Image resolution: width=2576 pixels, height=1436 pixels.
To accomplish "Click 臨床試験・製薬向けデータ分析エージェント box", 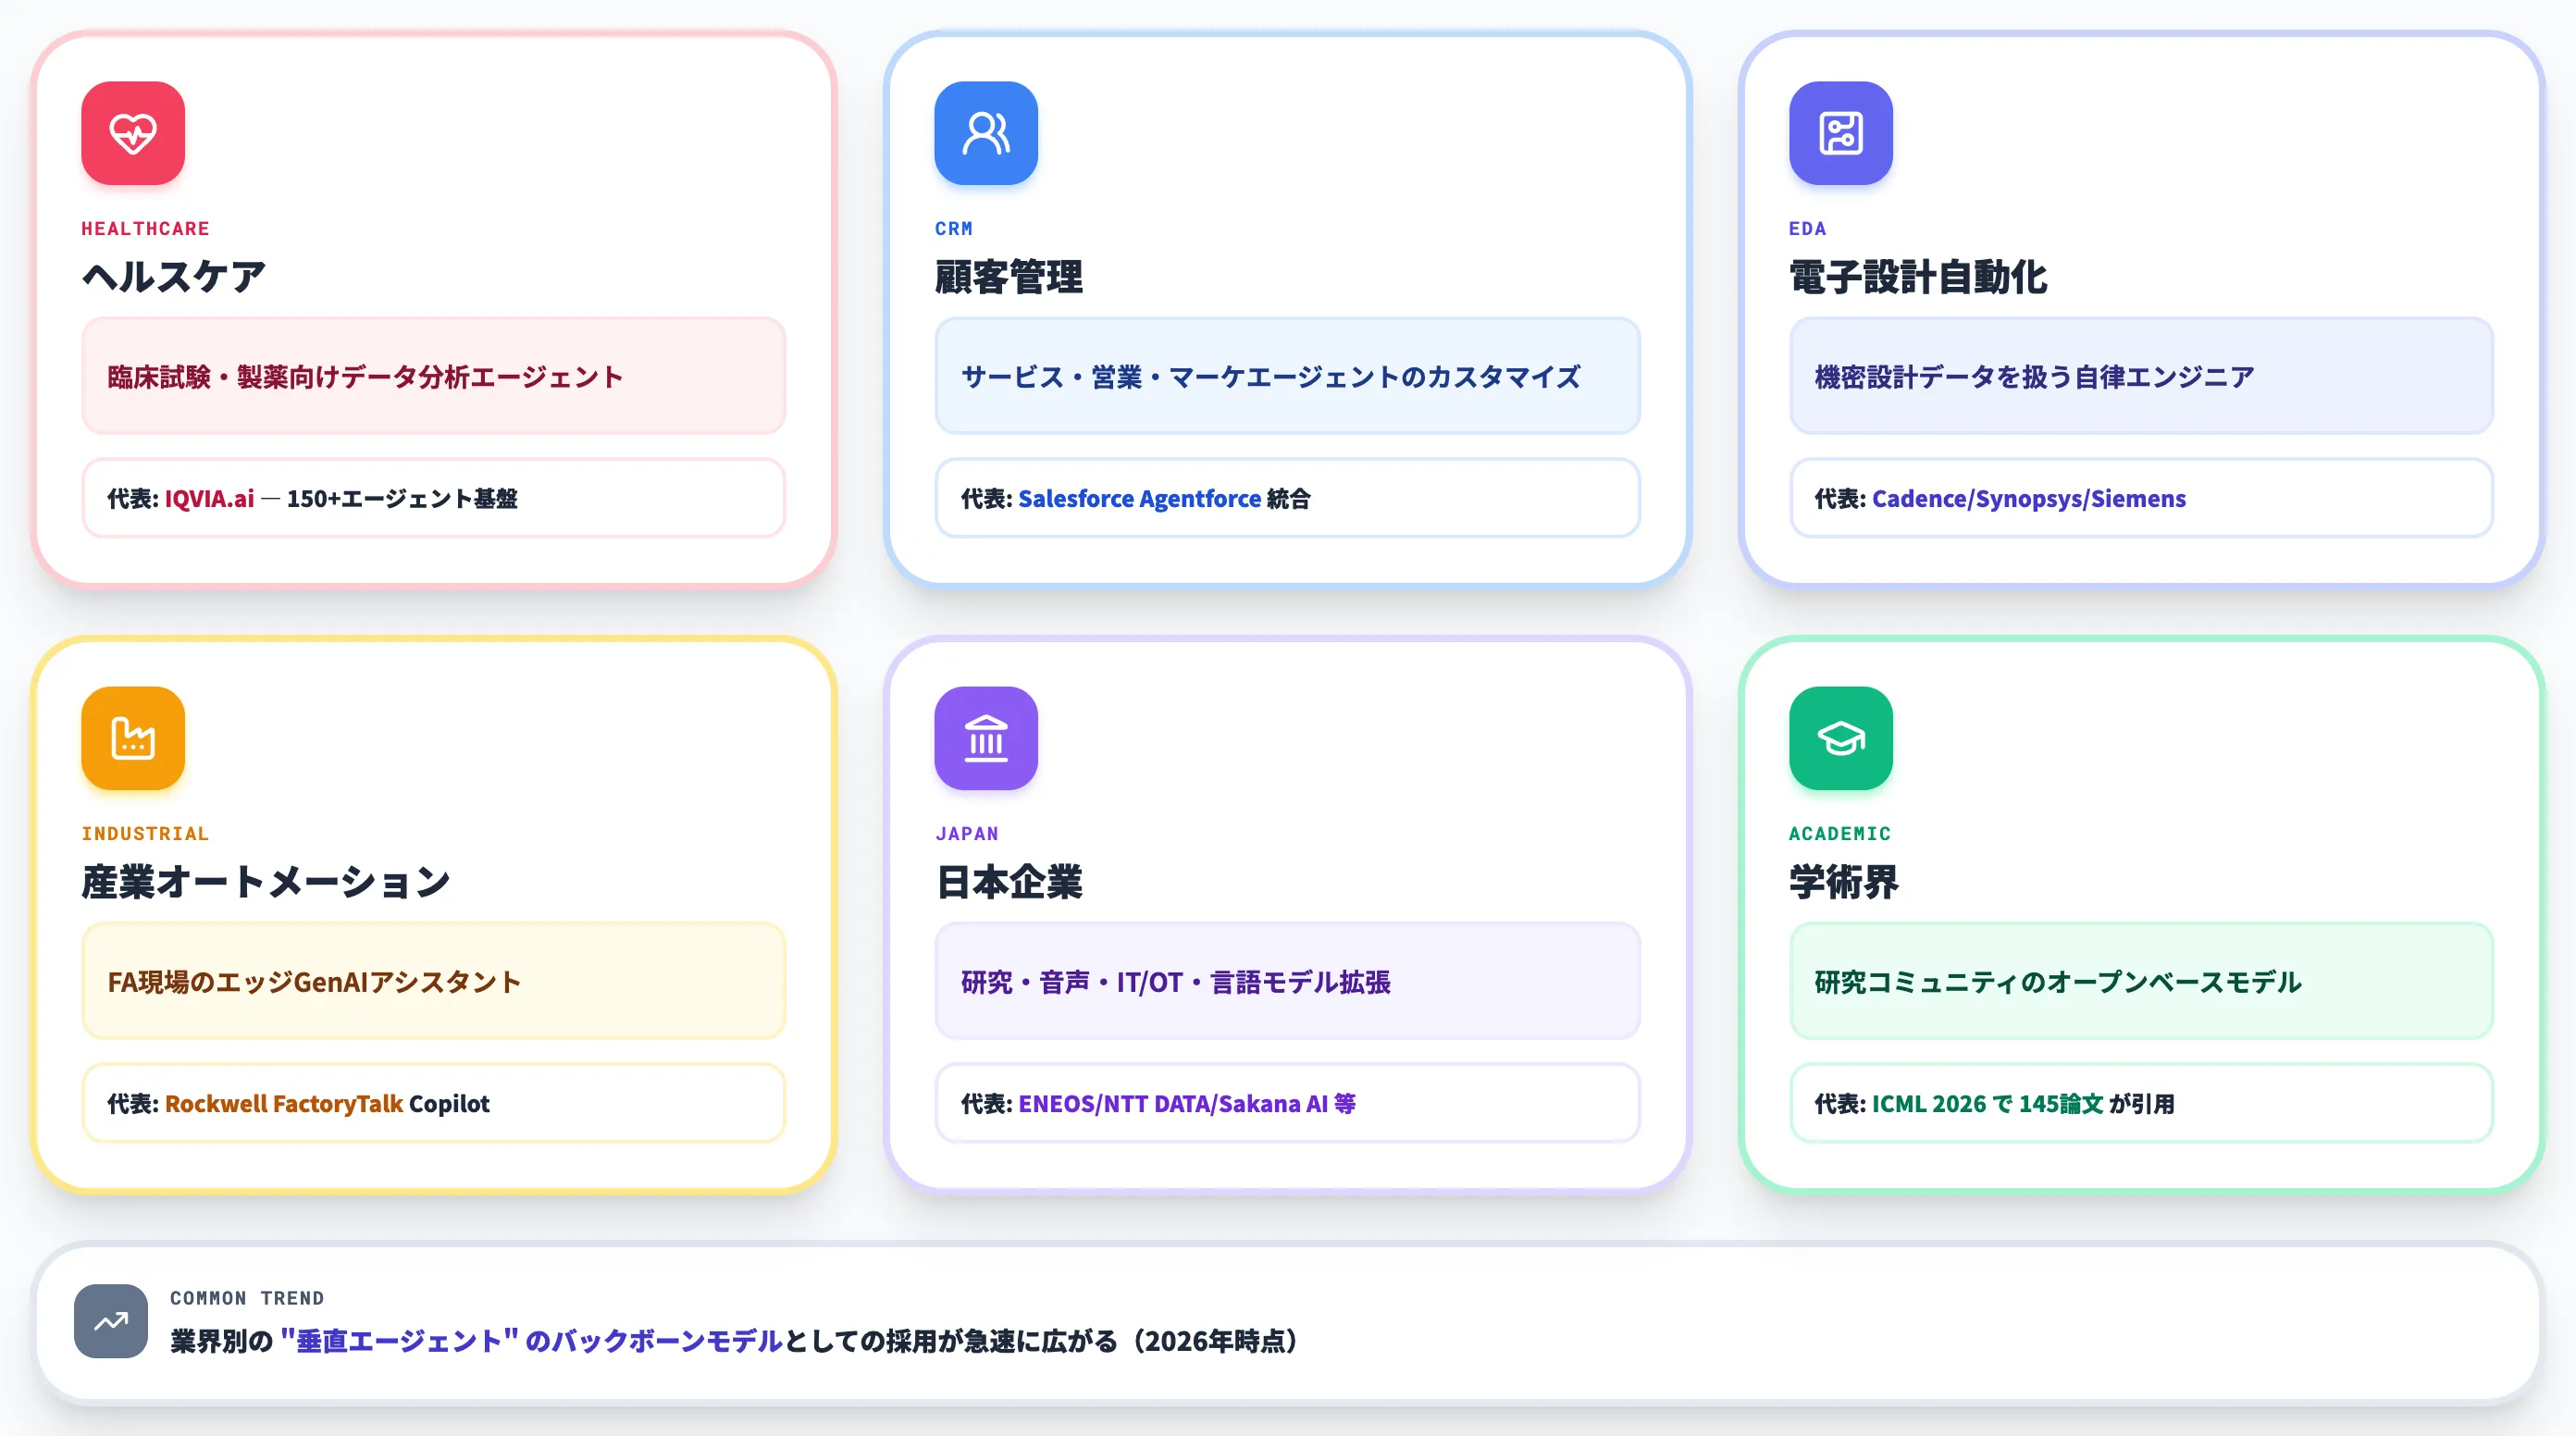I will click(433, 376).
